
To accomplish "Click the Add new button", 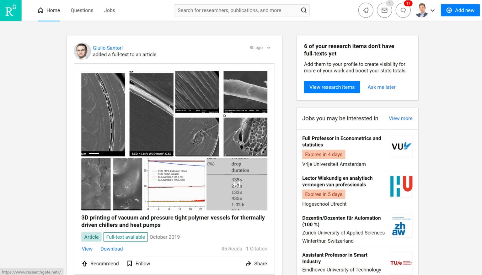I will point(460,10).
